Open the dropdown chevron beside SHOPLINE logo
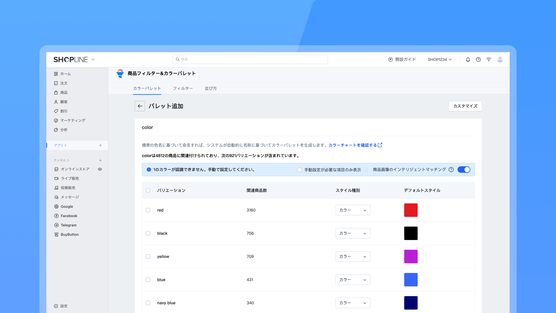Screen dimensions: 556x313 pyautogui.click(x=93, y=59)
